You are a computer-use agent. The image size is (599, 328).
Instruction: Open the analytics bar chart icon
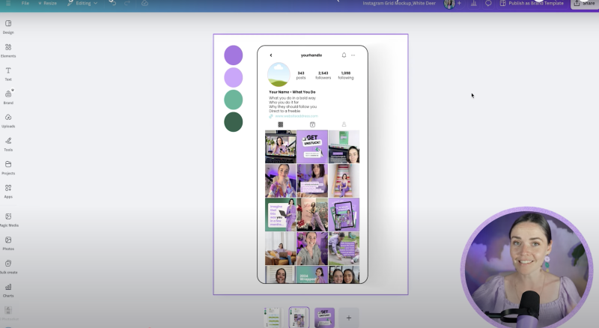point(474,3)
